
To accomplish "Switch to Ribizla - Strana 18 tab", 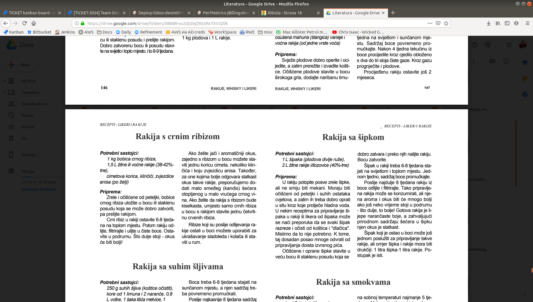I will [291, 13].
